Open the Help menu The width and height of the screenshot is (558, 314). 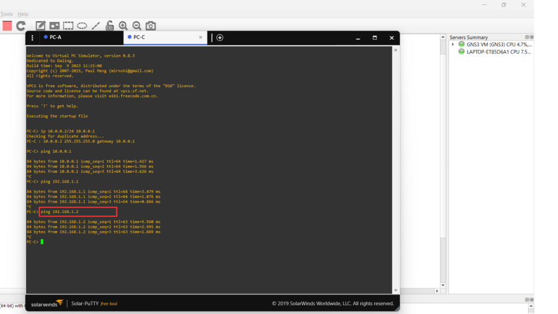point(23,14)
